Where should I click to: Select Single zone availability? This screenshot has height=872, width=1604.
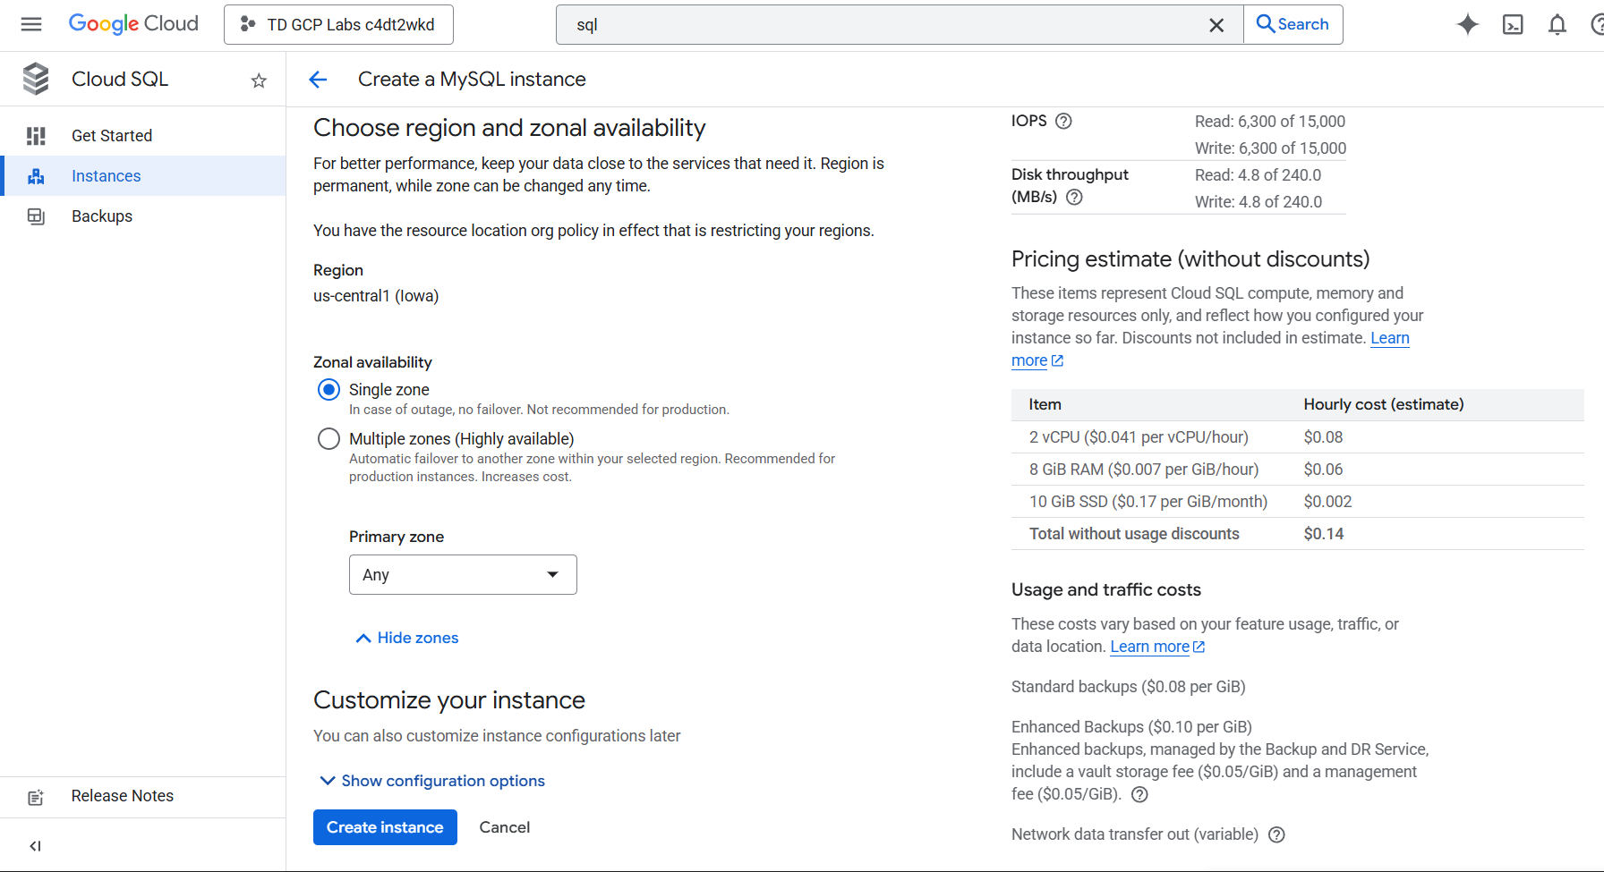[x=329, y=390]
